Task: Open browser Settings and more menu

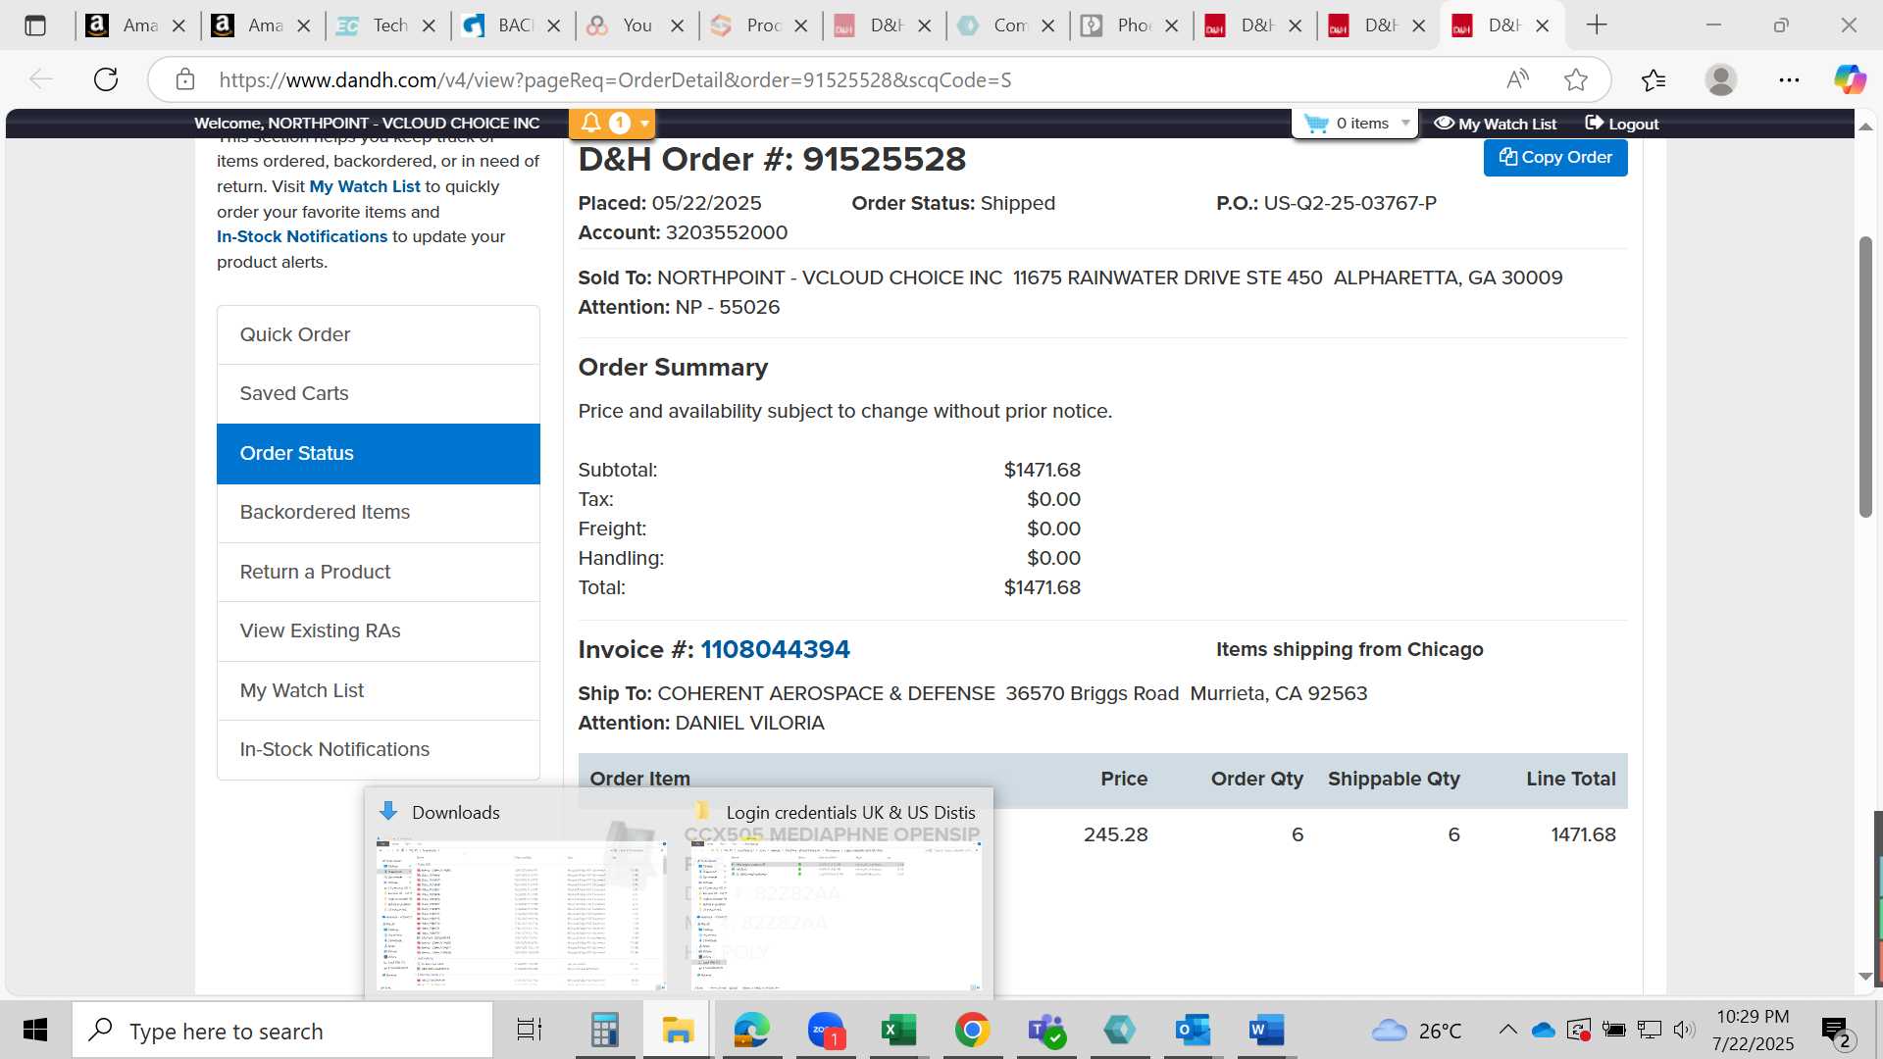Action: [1789, 79]
